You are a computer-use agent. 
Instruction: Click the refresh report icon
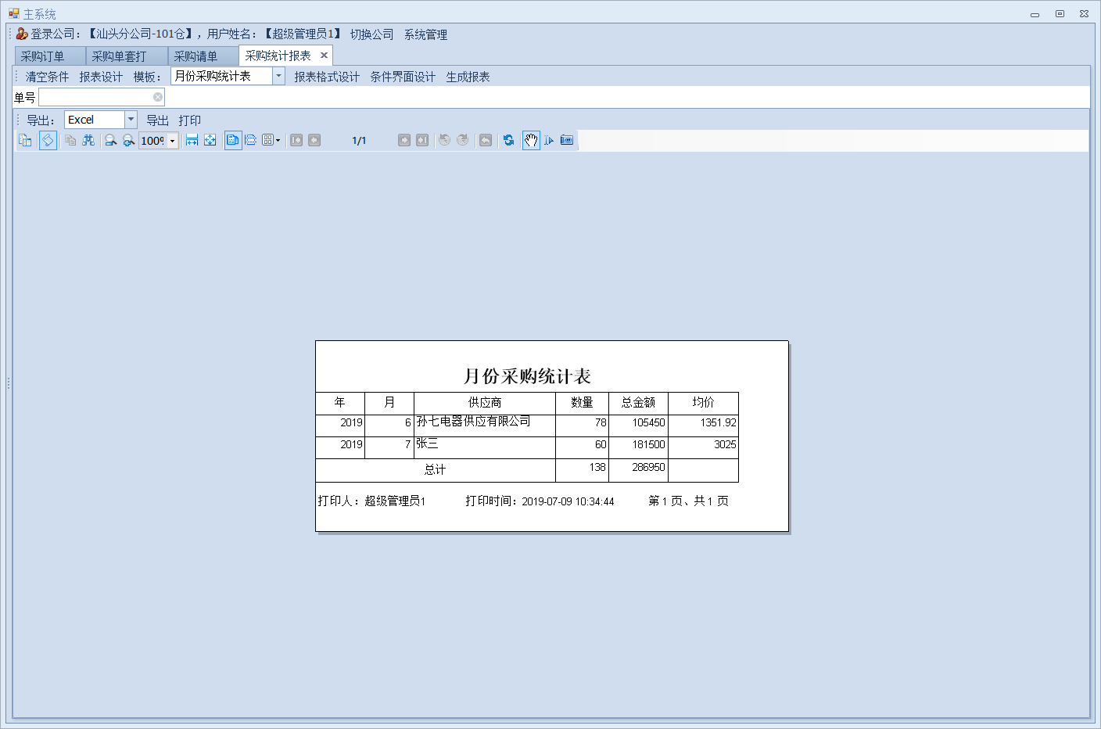(x=509, y=140)
